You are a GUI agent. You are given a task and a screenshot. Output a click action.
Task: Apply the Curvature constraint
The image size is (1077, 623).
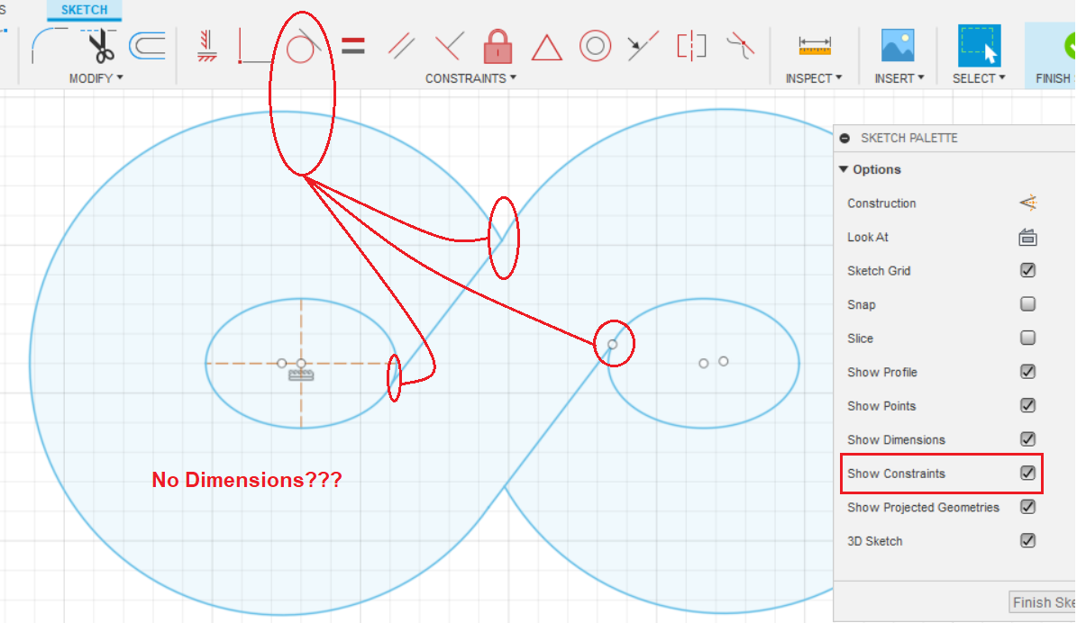point(741,46)
